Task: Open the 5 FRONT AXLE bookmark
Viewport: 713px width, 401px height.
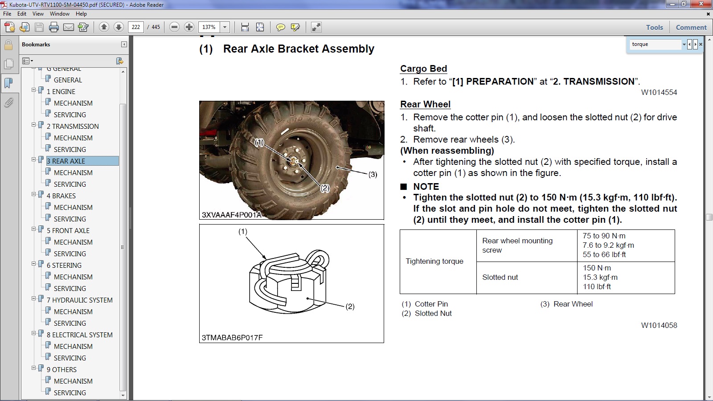Action: (x=68, y=231)
